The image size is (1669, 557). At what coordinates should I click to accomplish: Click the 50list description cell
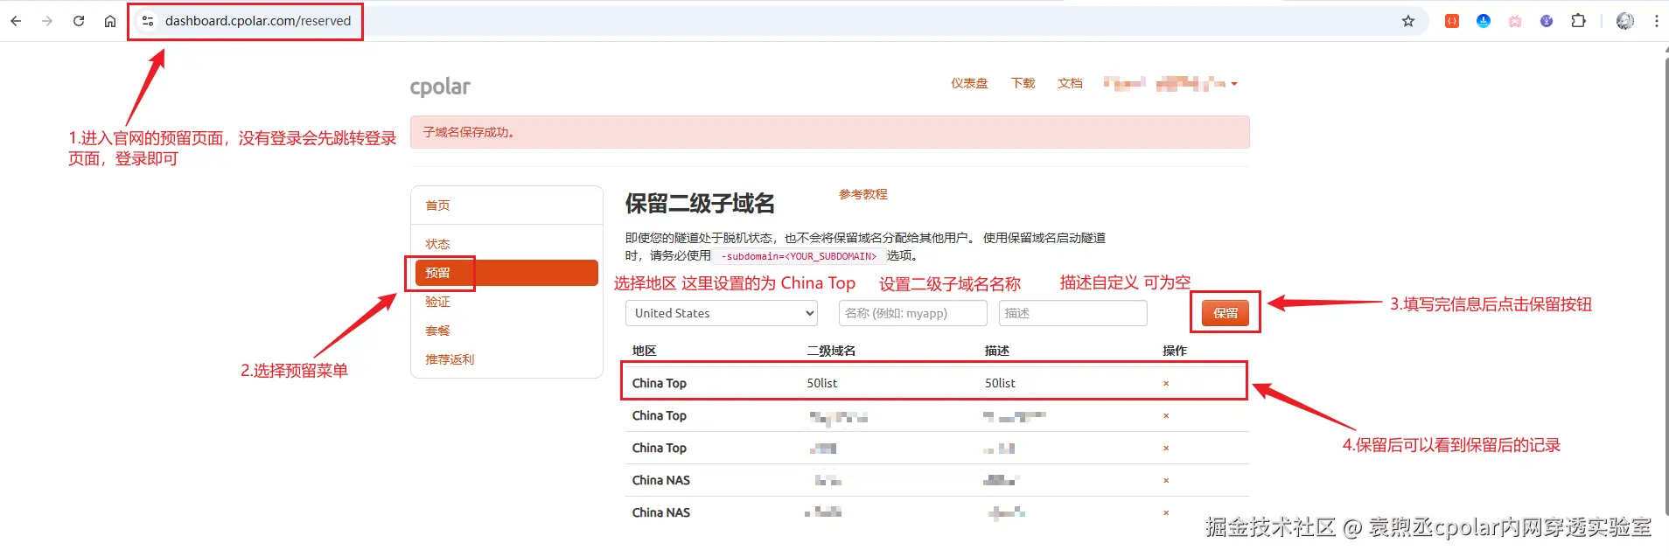1000,383
